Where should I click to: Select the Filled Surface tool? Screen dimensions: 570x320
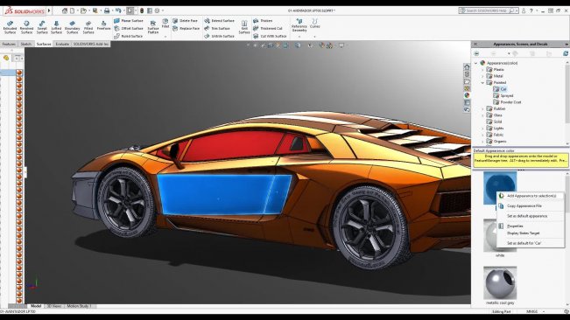click(88, 28)
